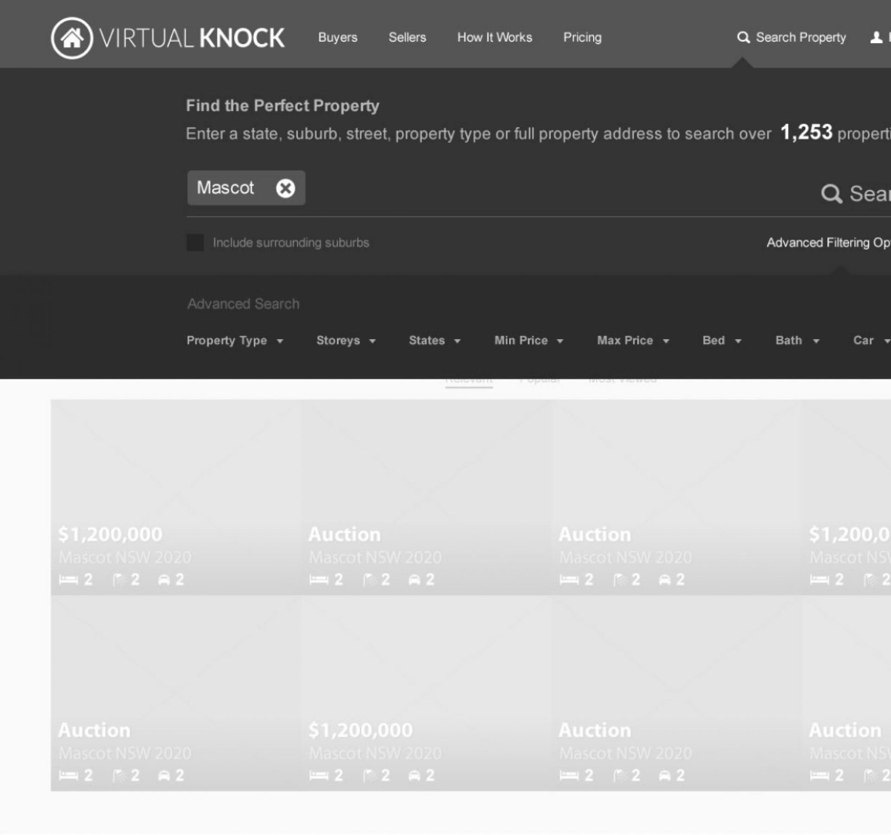
Task: Click the Virtual Knock house logo icon
Action: [x=72, y=38]
